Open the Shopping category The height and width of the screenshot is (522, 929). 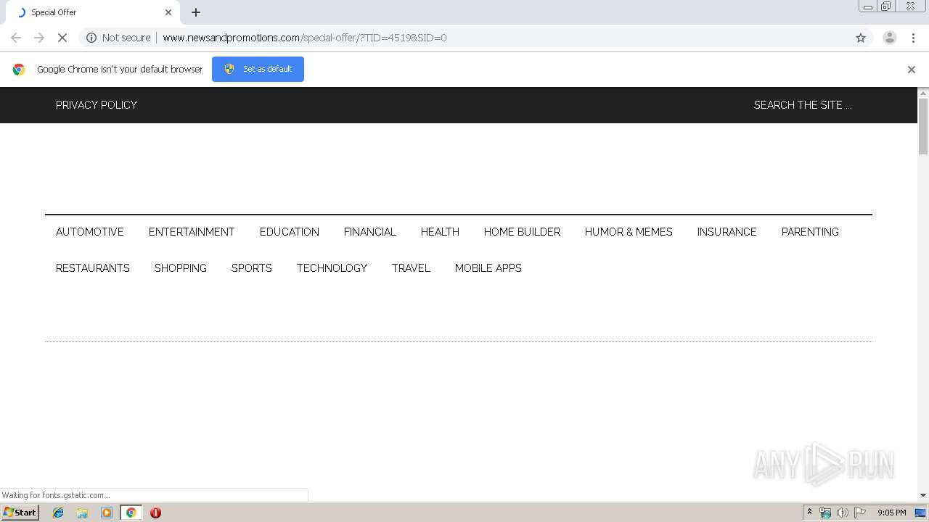coord(181,268)
